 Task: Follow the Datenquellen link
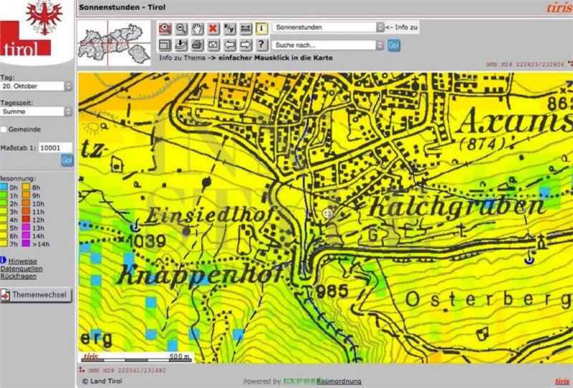[21, 268]
